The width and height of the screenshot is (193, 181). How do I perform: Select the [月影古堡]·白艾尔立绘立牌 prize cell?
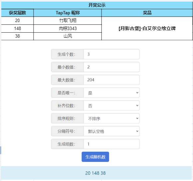(x=147, y=28)
